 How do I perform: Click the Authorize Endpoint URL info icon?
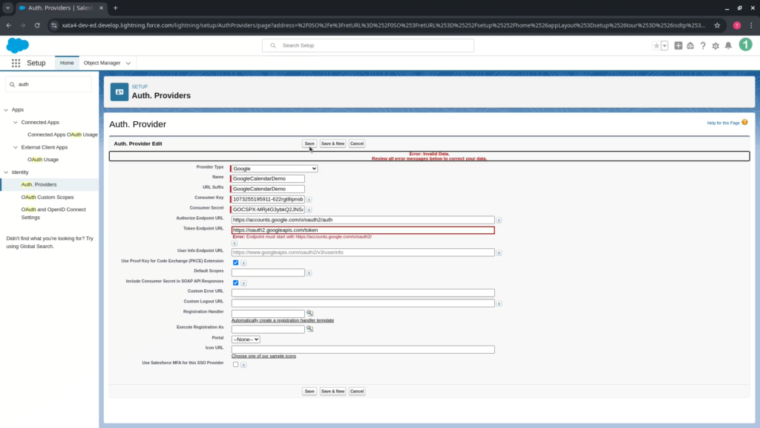[x=499, y=220]
